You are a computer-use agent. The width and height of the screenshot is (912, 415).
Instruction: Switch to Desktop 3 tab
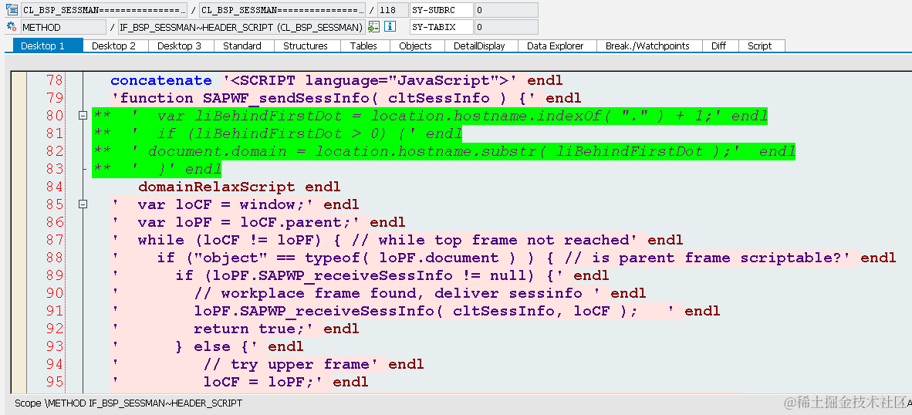179,46
